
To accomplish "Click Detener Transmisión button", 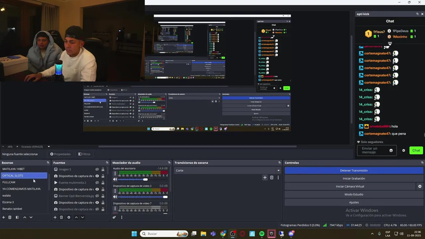I will tap(354, 170).
